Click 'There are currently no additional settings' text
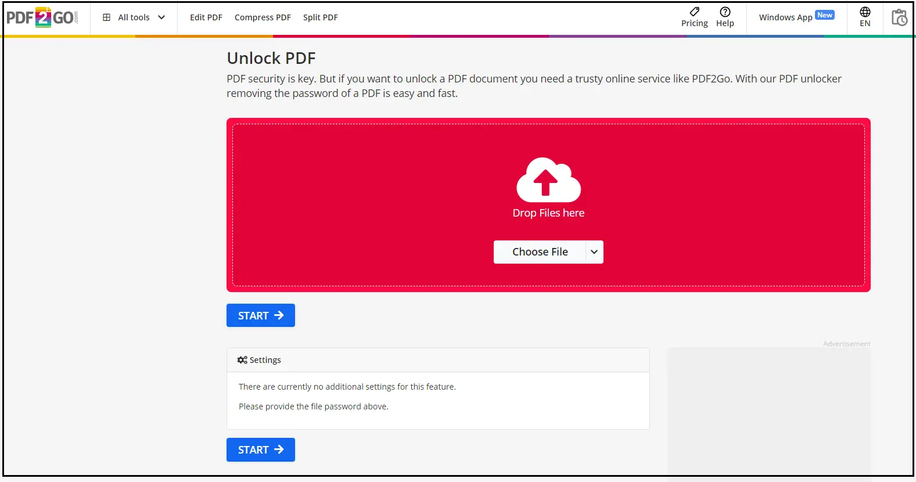916x482 pixels. tap(347, 387)
